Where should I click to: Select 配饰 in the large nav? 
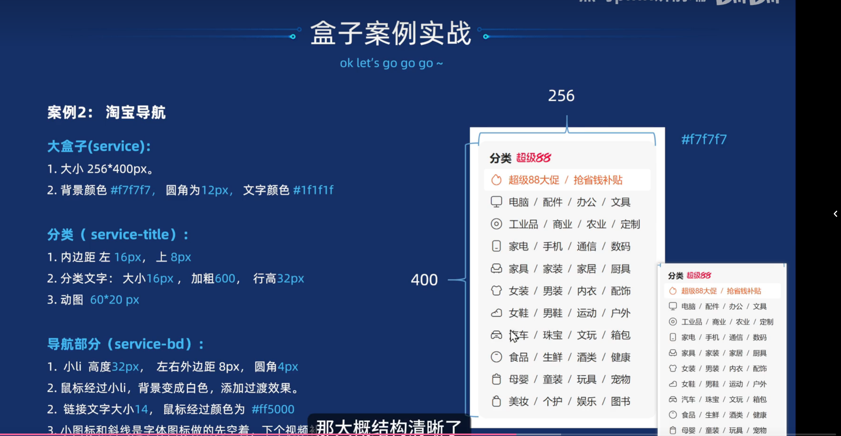[620, 291]
